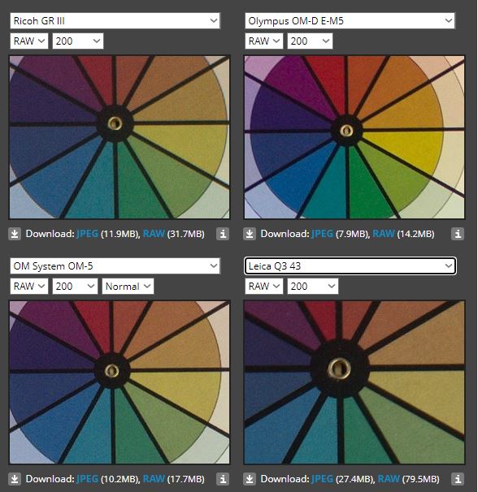Change ISO 200 dropdown for Olympus OM-D E-M5
Image resolution: width=478 pixels, height=492 pixels.
[310, 41]
